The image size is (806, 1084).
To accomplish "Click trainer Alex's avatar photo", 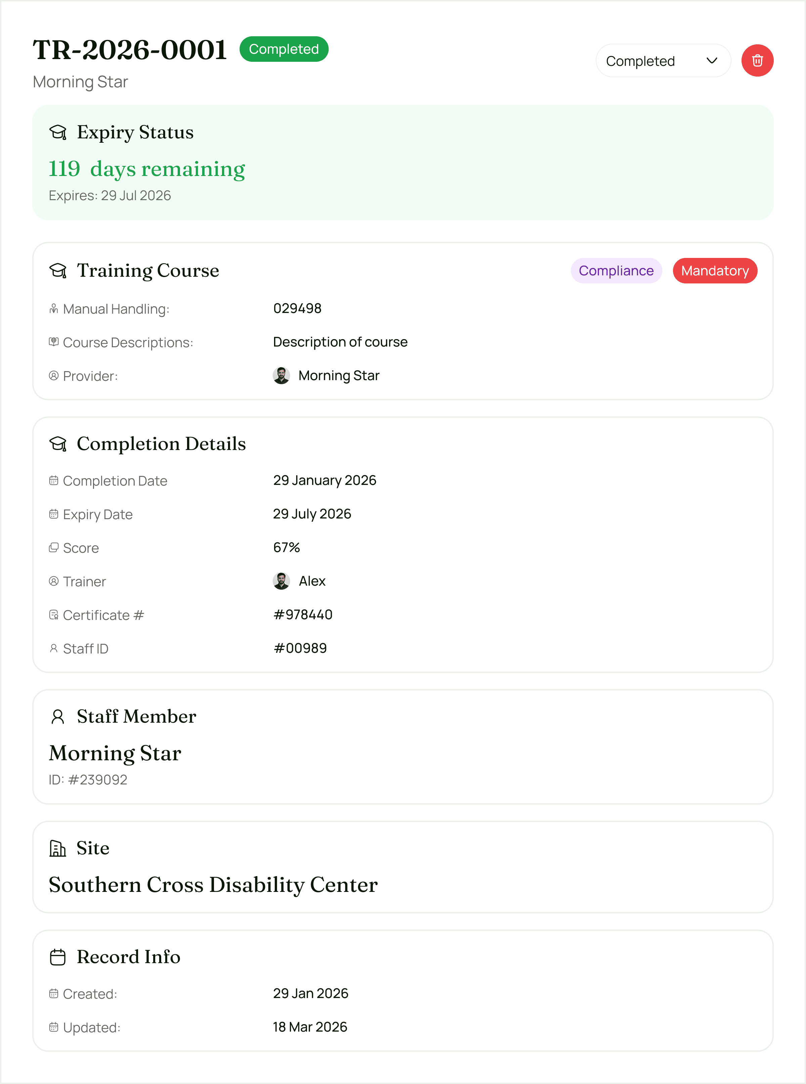I will [x=281, y=581].
